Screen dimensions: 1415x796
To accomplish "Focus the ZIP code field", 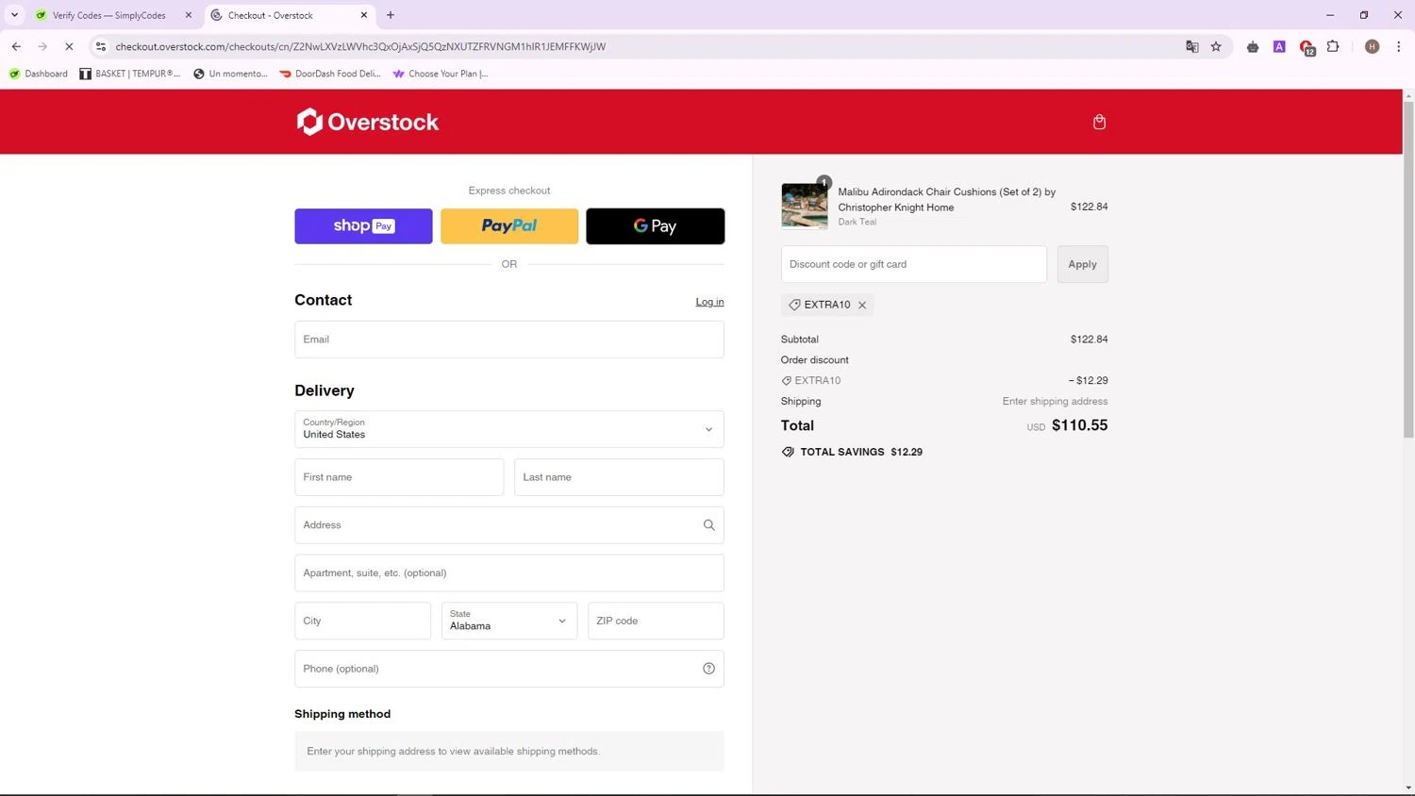I will pos(656,621).
